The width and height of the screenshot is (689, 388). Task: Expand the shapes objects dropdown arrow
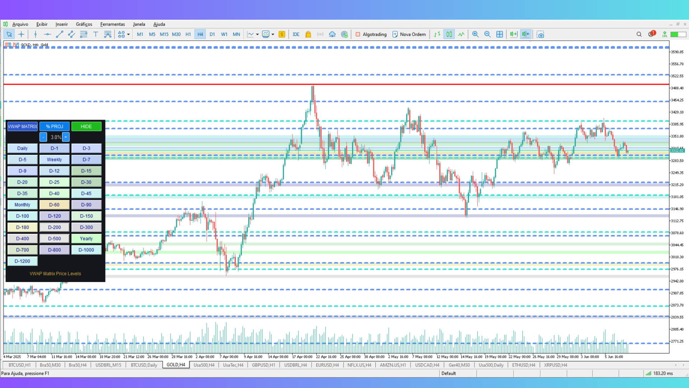[x=128, y=34]
